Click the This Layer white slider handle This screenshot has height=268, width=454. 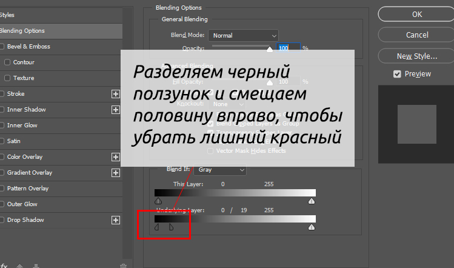[x=312, y=201]
